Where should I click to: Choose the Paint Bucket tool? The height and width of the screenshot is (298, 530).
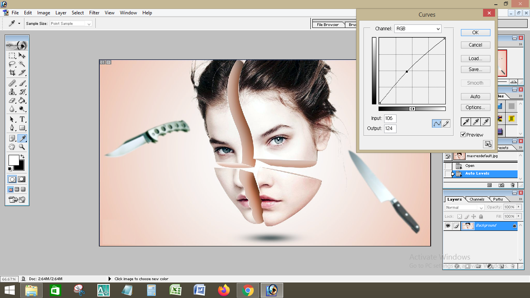22,100
